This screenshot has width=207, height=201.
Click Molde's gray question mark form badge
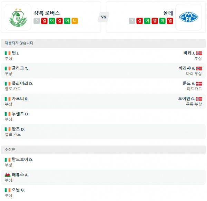tap(132, 21)
